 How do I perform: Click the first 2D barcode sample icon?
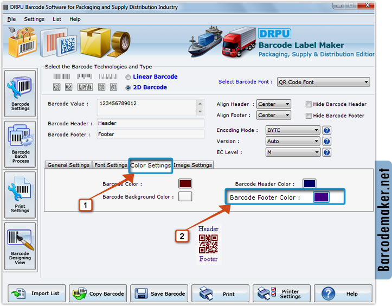point(57,87)
